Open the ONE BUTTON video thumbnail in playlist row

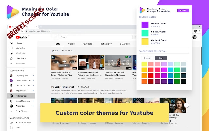(173, 105)
